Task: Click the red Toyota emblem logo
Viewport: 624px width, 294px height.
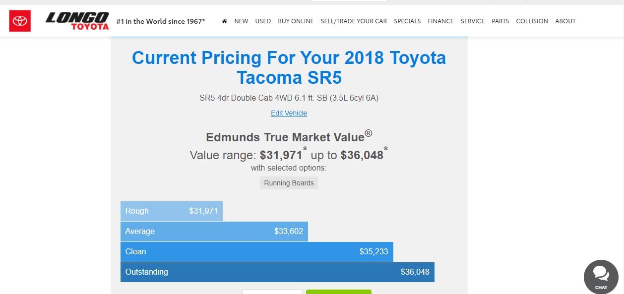Action: tap(20, 21)
